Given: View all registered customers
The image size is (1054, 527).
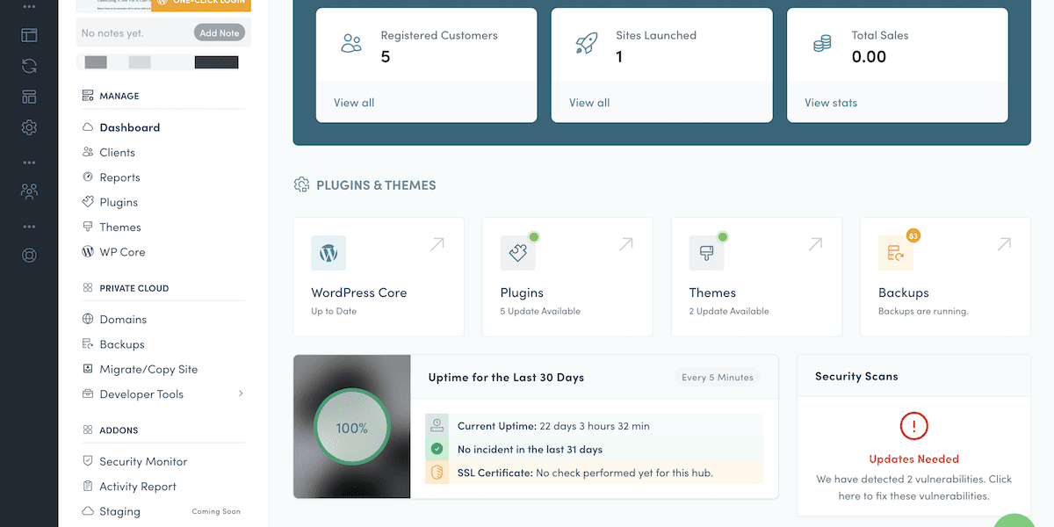Looking at the screenshot, I should [354, 103].
